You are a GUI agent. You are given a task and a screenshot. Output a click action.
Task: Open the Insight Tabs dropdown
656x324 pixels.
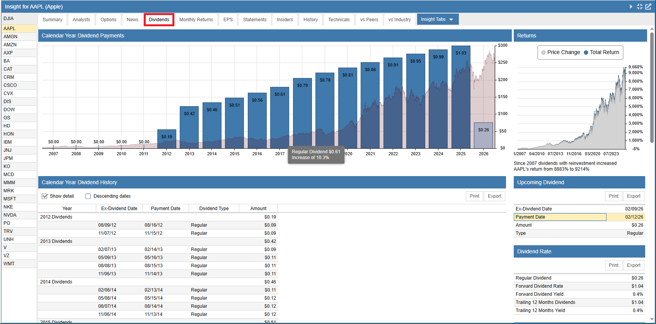438,19
